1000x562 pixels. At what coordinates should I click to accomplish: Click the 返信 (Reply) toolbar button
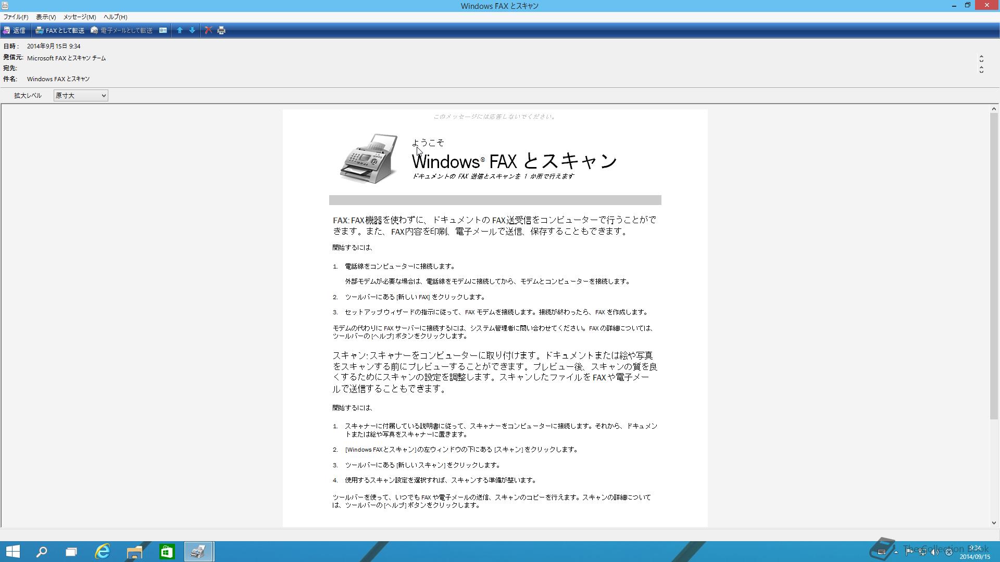coord(14,30)
